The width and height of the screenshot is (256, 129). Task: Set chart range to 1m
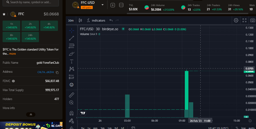[x=109, y=128]
